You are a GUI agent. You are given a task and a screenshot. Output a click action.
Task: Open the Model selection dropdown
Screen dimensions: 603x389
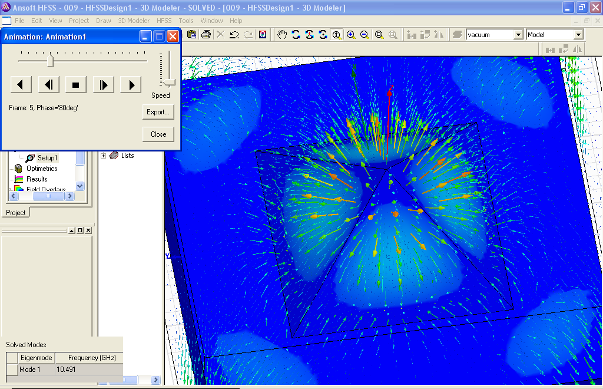pyautogui.click(x=578, y=35)
